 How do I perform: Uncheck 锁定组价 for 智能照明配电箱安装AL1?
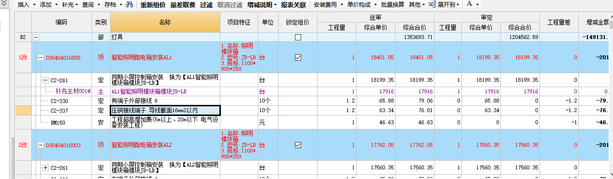coord(298,57)
